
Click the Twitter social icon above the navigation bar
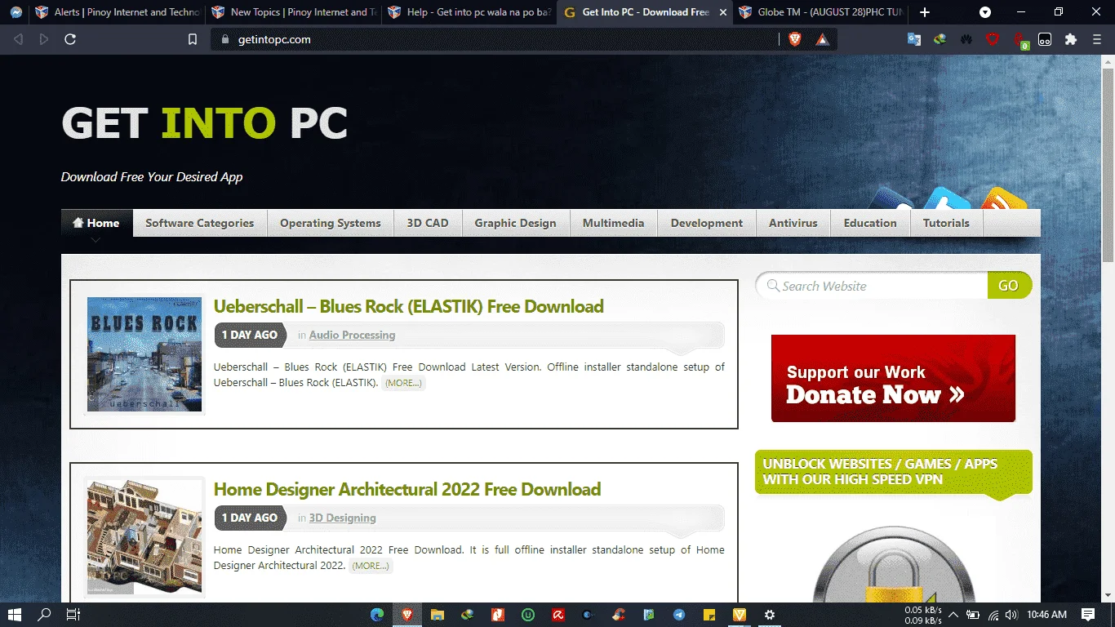pyautogui.click(x=947, y=198)
